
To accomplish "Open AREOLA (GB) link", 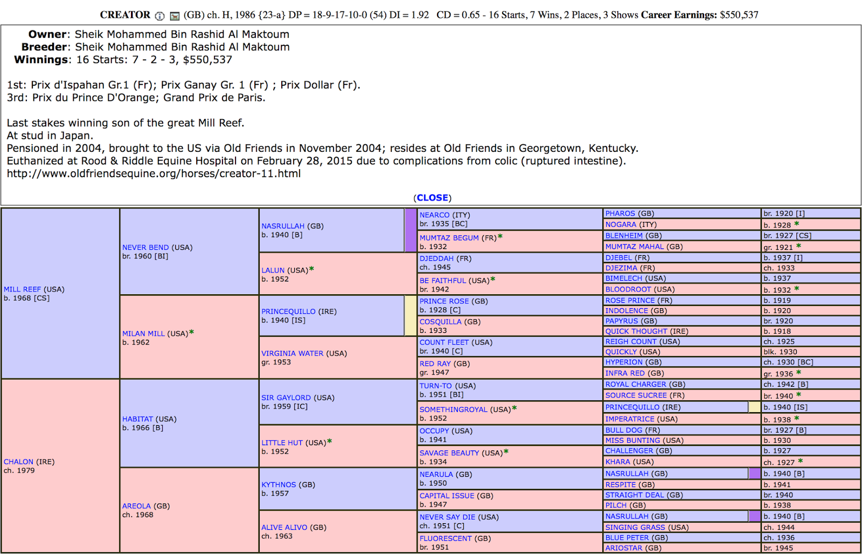I will tap(136, 506).
